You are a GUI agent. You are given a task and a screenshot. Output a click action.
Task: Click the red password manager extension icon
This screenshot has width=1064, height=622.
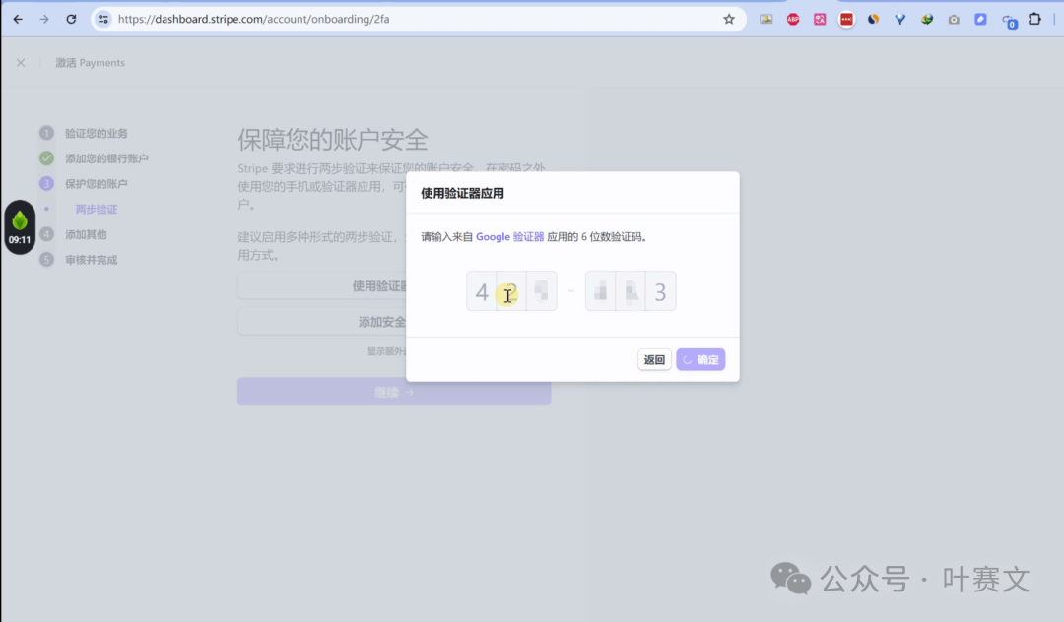[x=846, y=19]
